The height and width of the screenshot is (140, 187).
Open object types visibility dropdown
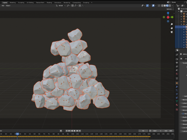pyautogui.click(x=143, y=5)
